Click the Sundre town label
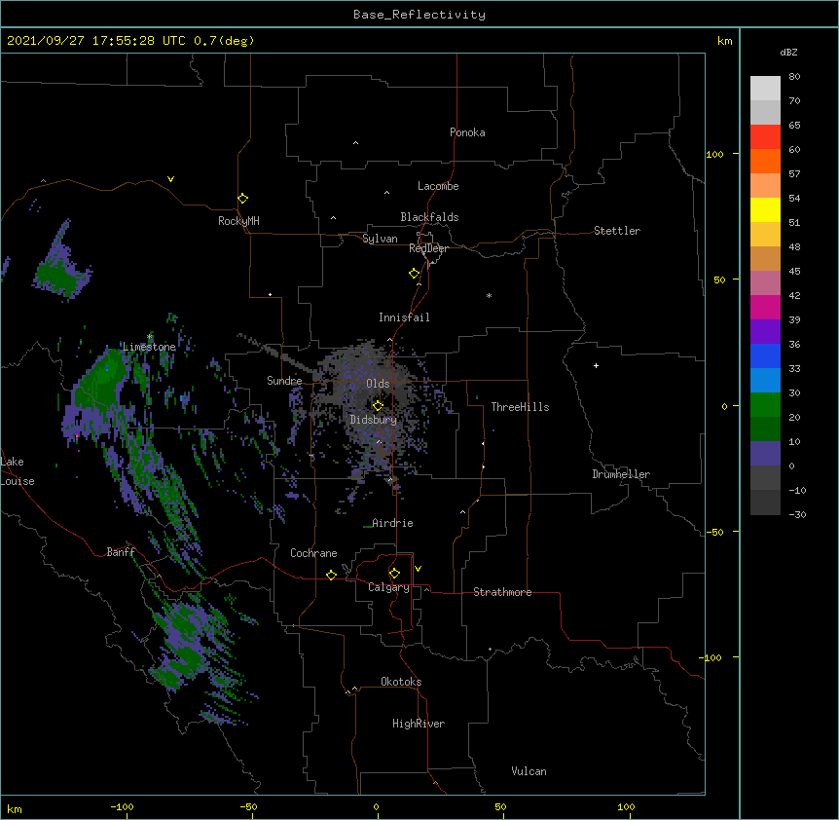 pos(284,381)
